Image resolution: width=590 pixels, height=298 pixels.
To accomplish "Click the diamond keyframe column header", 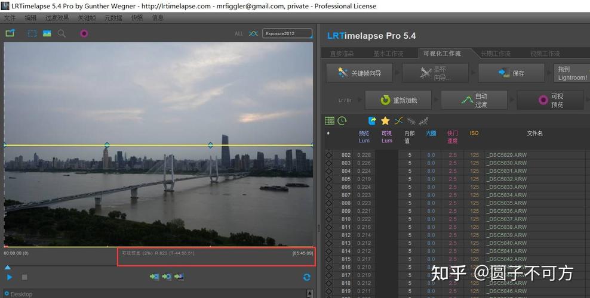I will click(x=328, y=134).
